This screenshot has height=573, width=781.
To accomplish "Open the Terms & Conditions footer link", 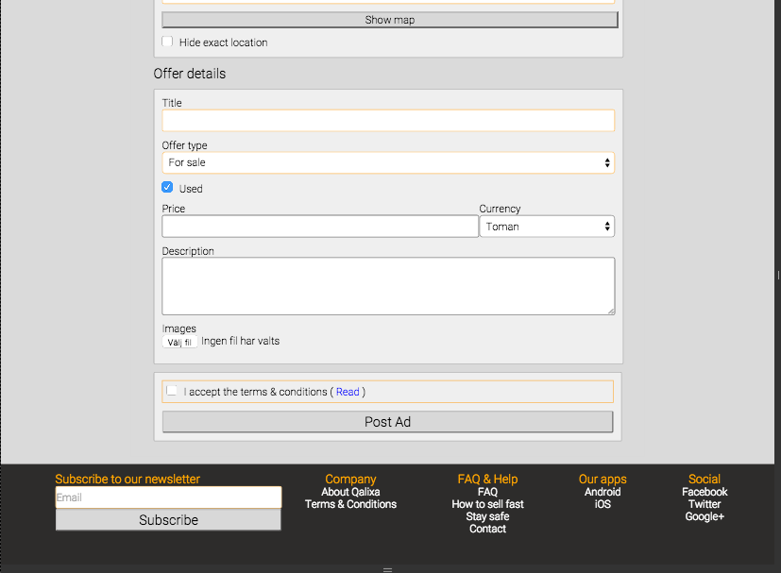I will pos(350,504).
